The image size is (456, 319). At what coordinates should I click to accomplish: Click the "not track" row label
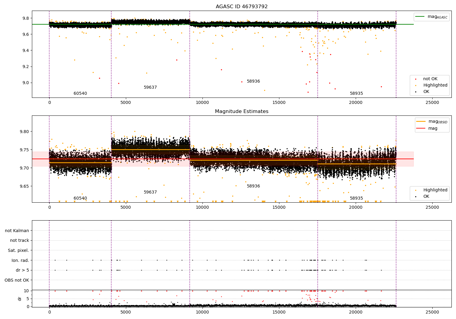click(x=19, y=241)
